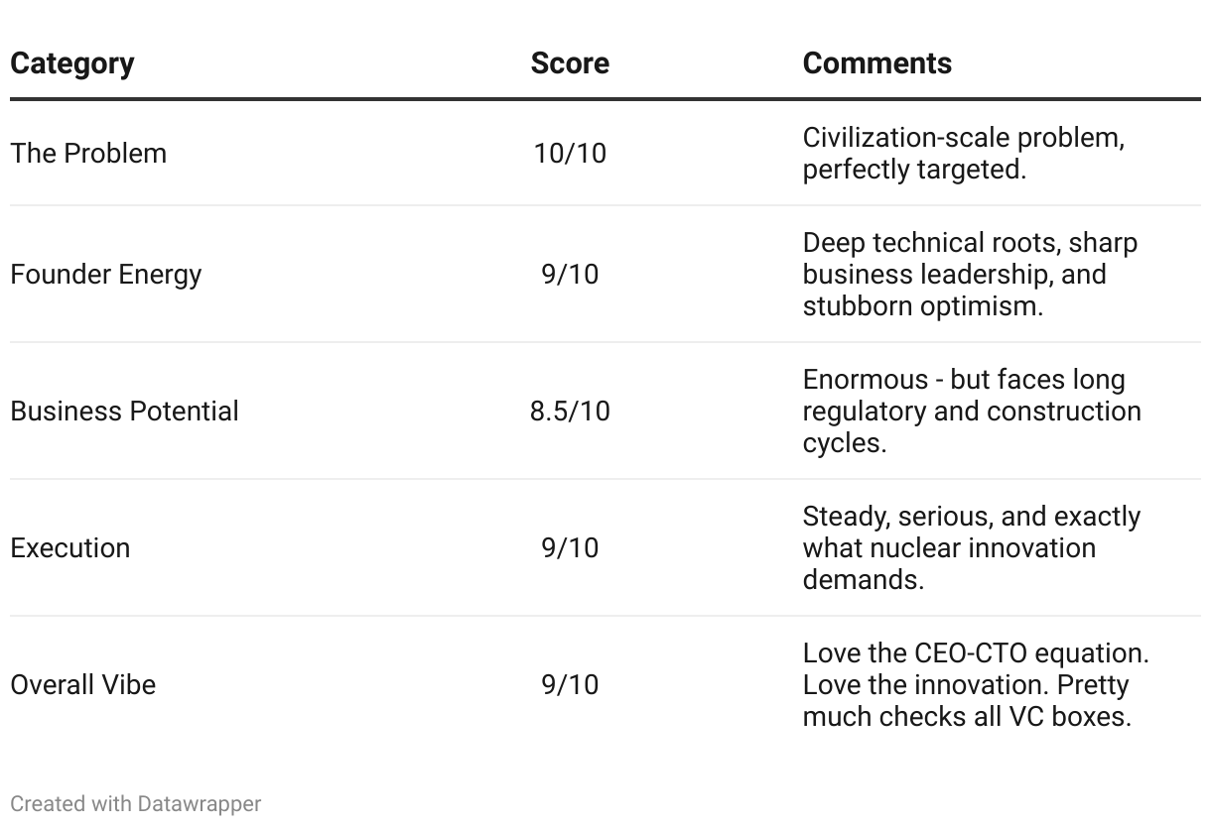1211x827 pixels.
Task: Click the 8.5/10 score value
Action: point(570,412)
